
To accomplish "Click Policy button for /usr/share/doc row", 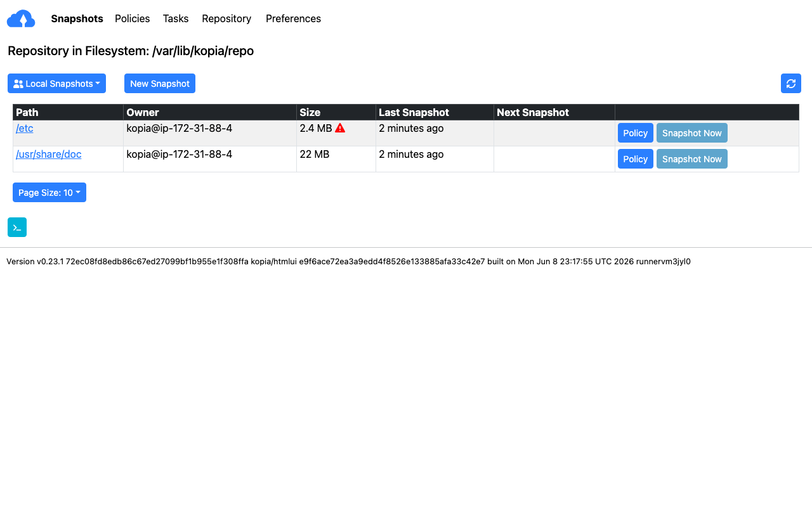I will [636, 159].
